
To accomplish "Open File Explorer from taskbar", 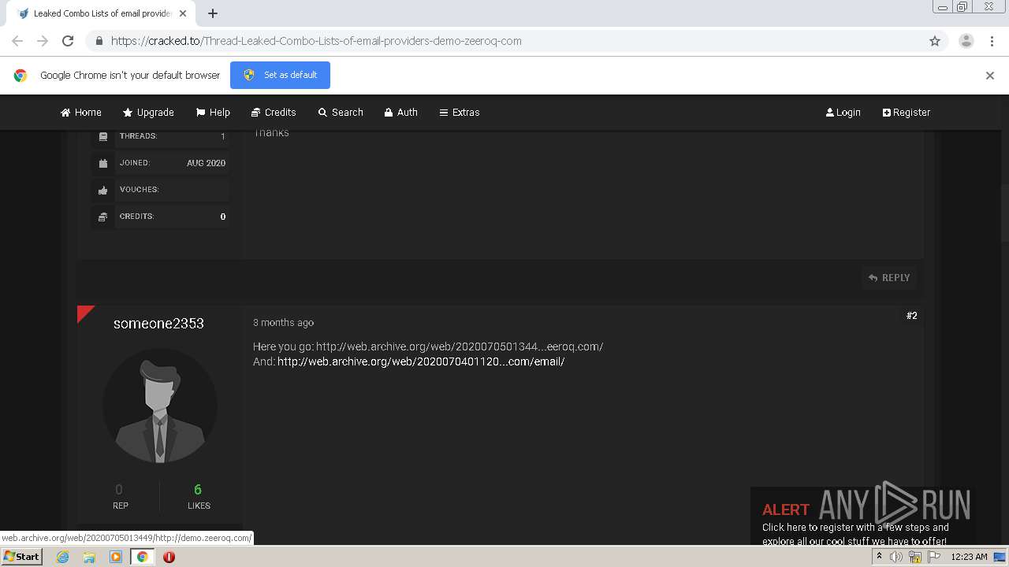I will pyautogui.click(x=89, y=557).
